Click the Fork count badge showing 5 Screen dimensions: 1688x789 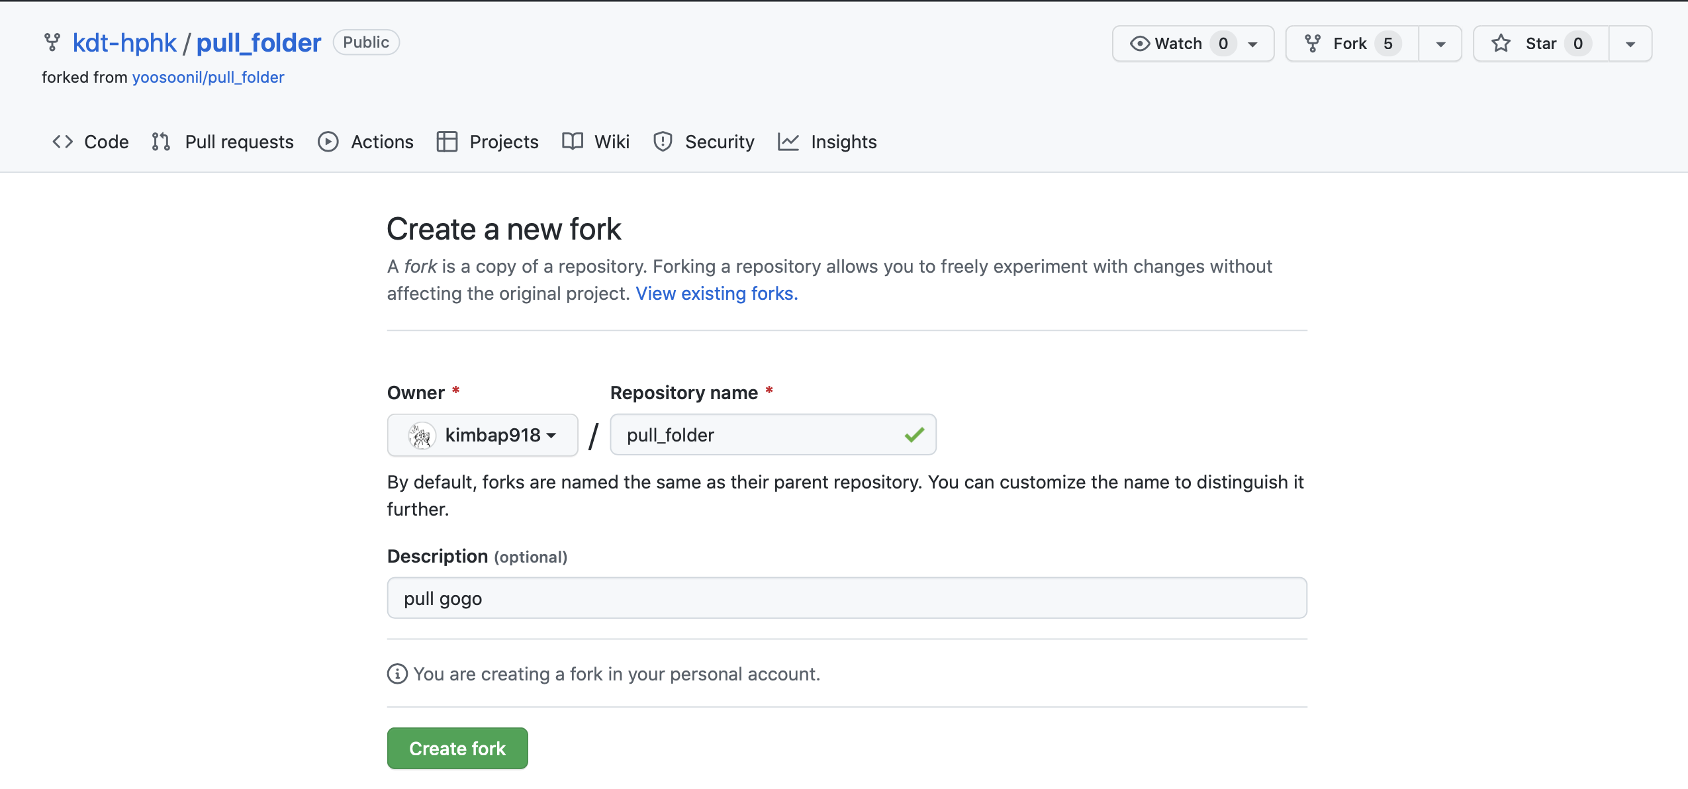pyautogui.click(x=1388, y=44)
